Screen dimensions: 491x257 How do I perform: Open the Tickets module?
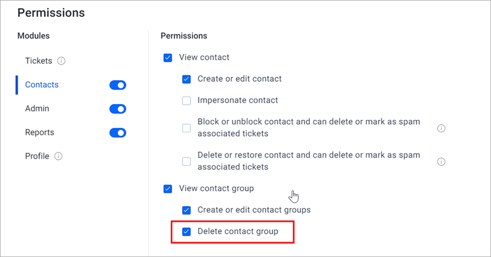tap(39, 61)
